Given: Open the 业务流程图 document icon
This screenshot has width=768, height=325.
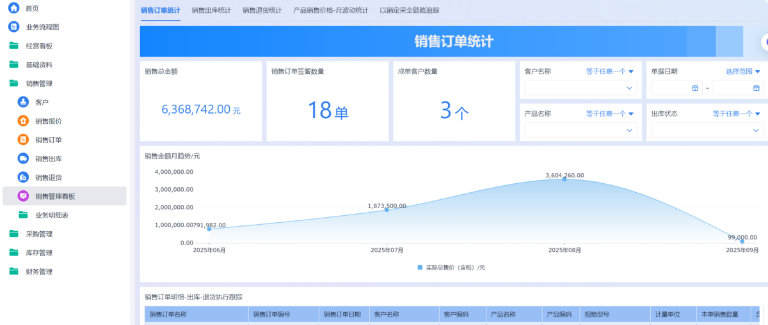Looking at the screenshot, I should 13,27.
